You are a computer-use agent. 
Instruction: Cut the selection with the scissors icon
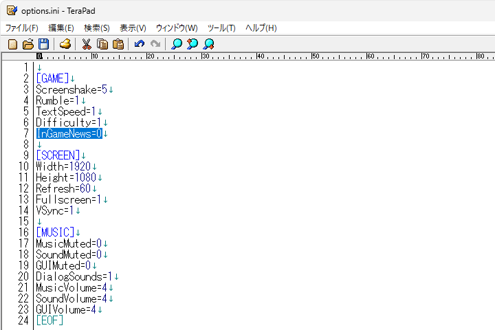87,44
